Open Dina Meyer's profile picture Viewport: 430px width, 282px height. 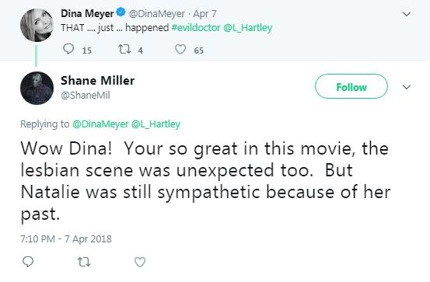[37, 25]
